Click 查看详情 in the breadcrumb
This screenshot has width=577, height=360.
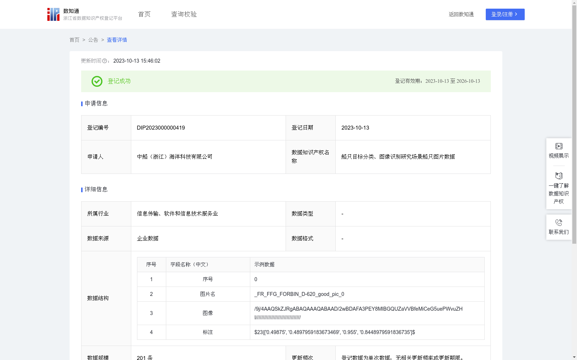click(117, 40)
